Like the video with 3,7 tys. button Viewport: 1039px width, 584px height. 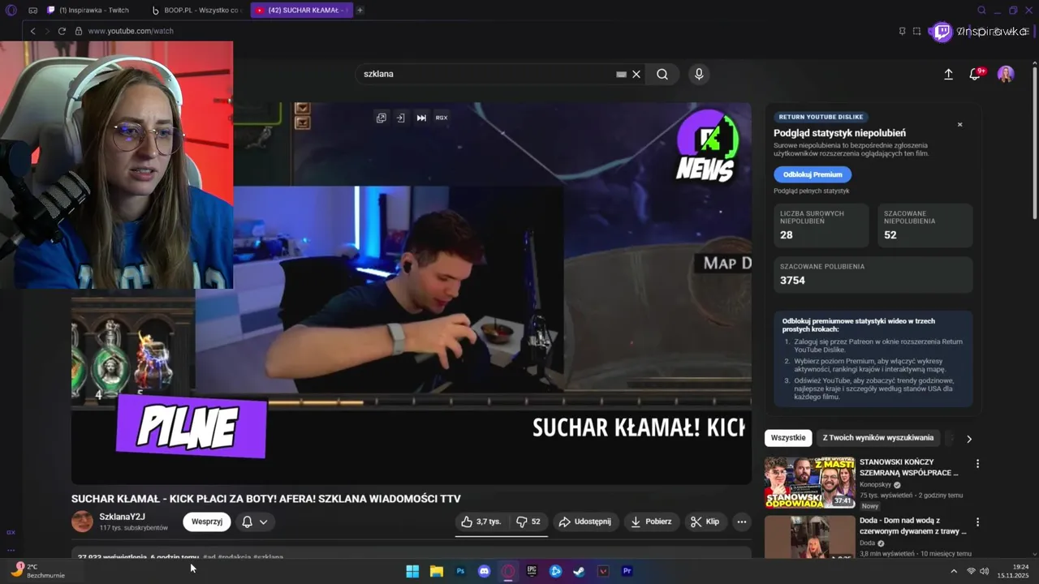(x=481, y=522)
